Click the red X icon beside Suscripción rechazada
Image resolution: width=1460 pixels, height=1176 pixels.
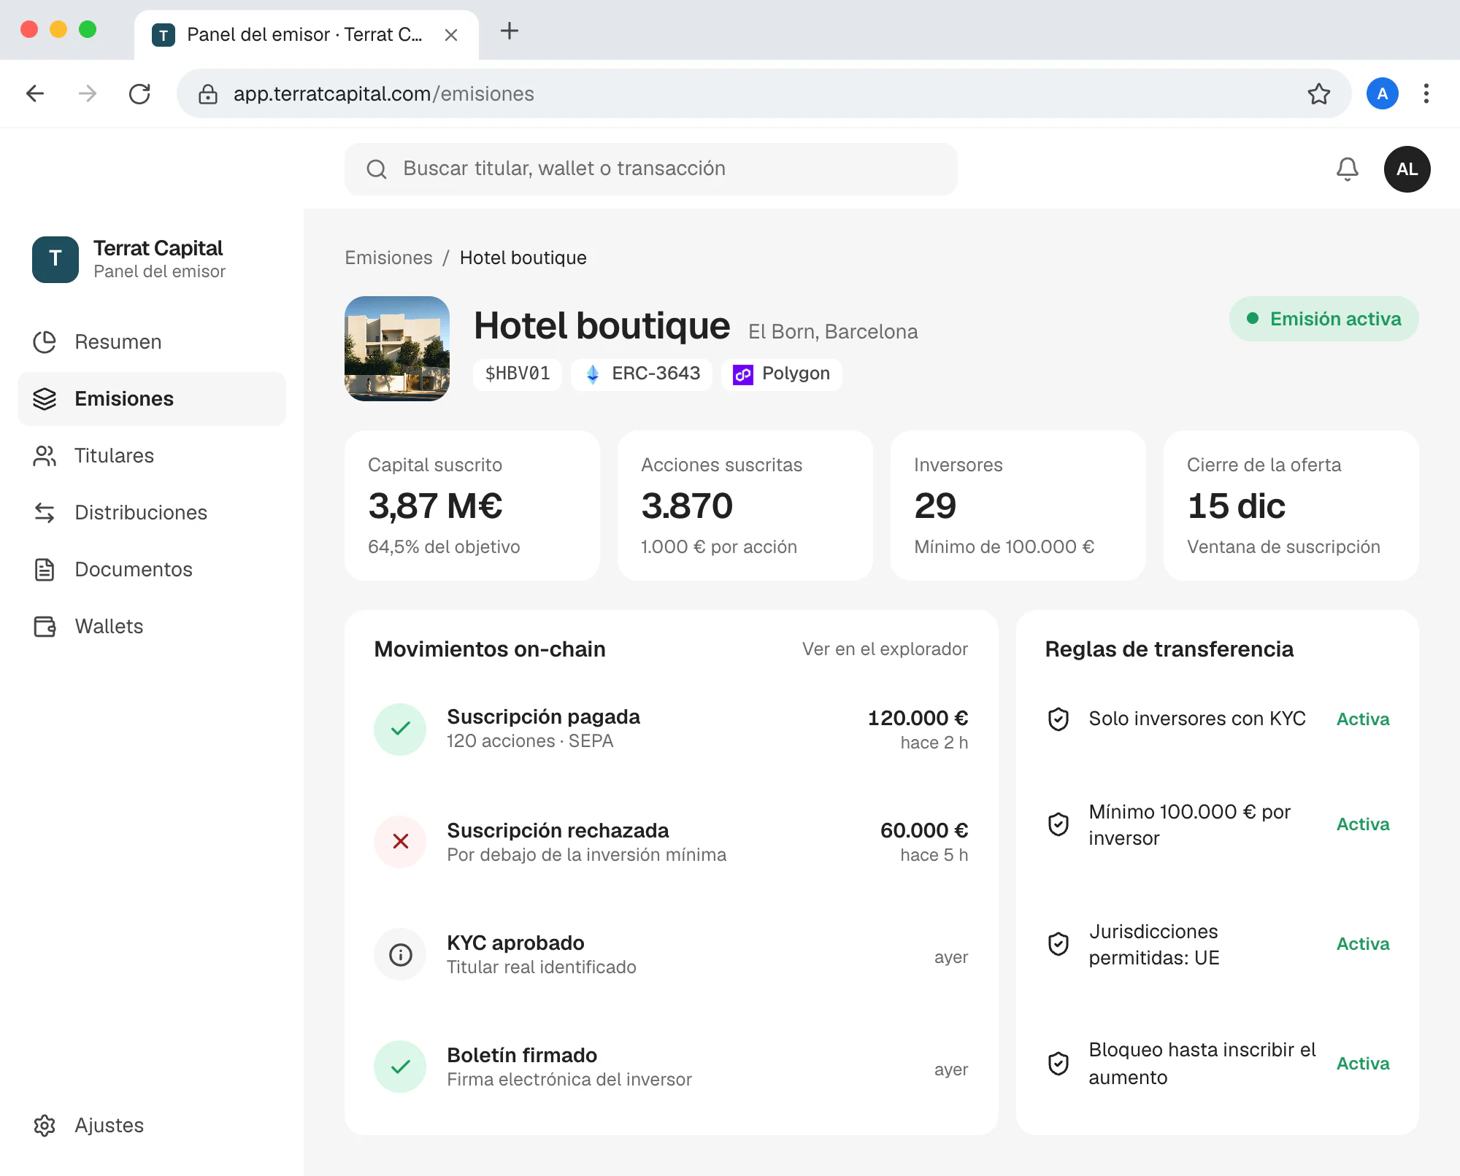(x=400, y=841)
